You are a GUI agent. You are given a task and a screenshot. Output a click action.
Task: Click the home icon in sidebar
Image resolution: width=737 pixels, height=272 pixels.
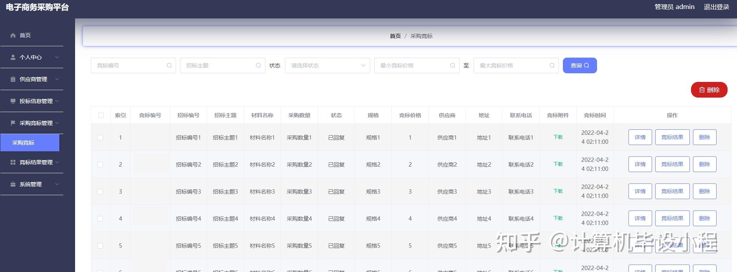click(13, 35)
